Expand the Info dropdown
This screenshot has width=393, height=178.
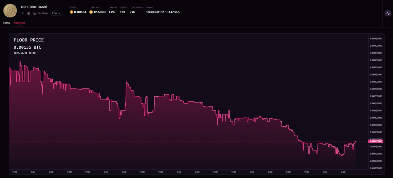pyautogui.click(x=56, y=13)
